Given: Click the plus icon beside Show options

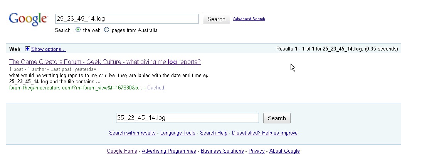Looking at the screenshot, I should [27, 49].
